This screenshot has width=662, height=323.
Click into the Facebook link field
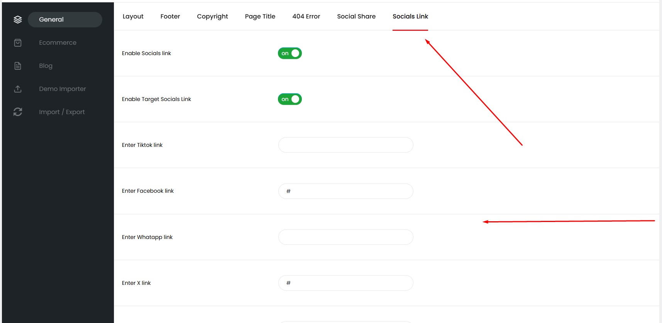tap(345, 191)
